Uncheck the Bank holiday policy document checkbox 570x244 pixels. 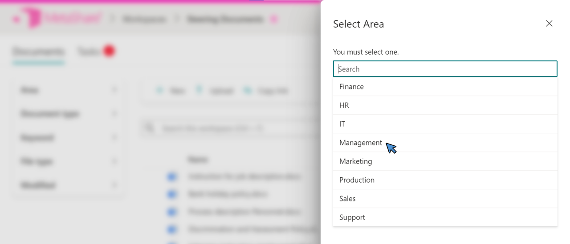(172, 194)
